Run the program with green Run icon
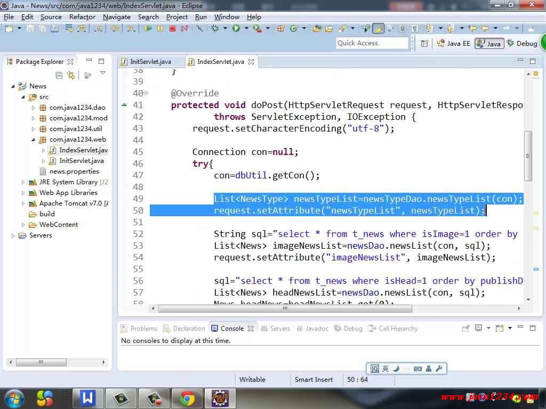Screen dimensions: 546x409 236,29
